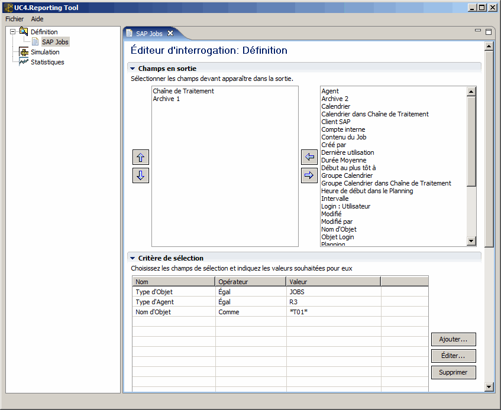The image size is (501, 410).
Task: Select Intervalle field
Action: click(335, 198)
